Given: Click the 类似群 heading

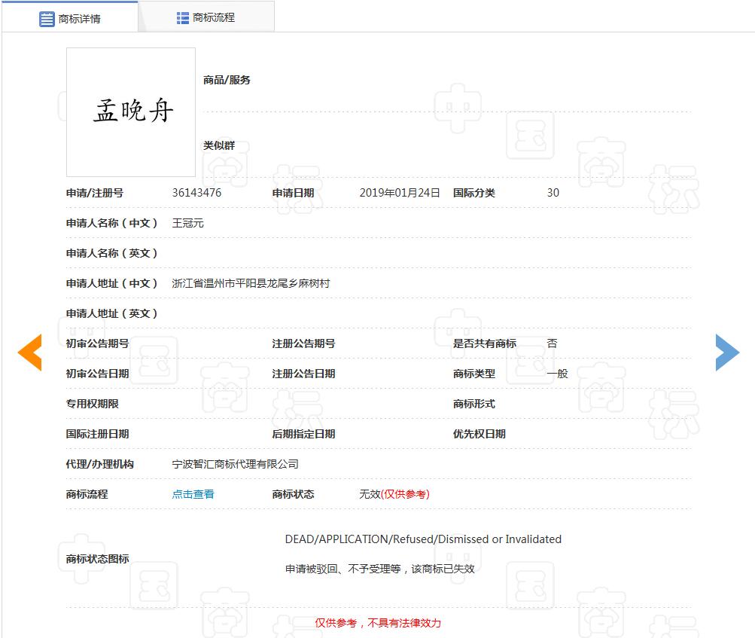Looking at the screenshot, I should coord(218,145).
